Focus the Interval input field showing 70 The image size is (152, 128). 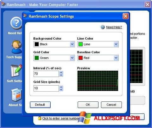pyautogui.click(x=46, y=74)
